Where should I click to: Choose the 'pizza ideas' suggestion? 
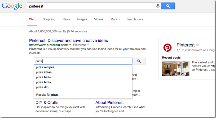[44, 72]
